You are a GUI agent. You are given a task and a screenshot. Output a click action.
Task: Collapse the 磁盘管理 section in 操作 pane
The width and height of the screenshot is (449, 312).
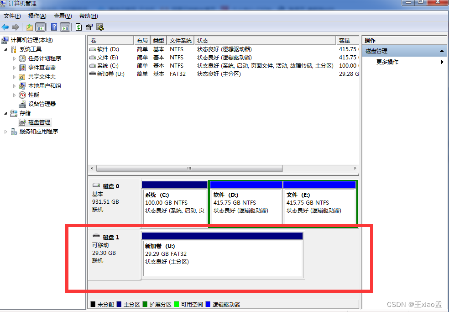click(x=442, y=51)
